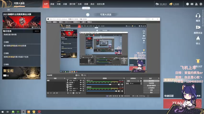Open the 组队大厅 banner icon

click(198, 61)
